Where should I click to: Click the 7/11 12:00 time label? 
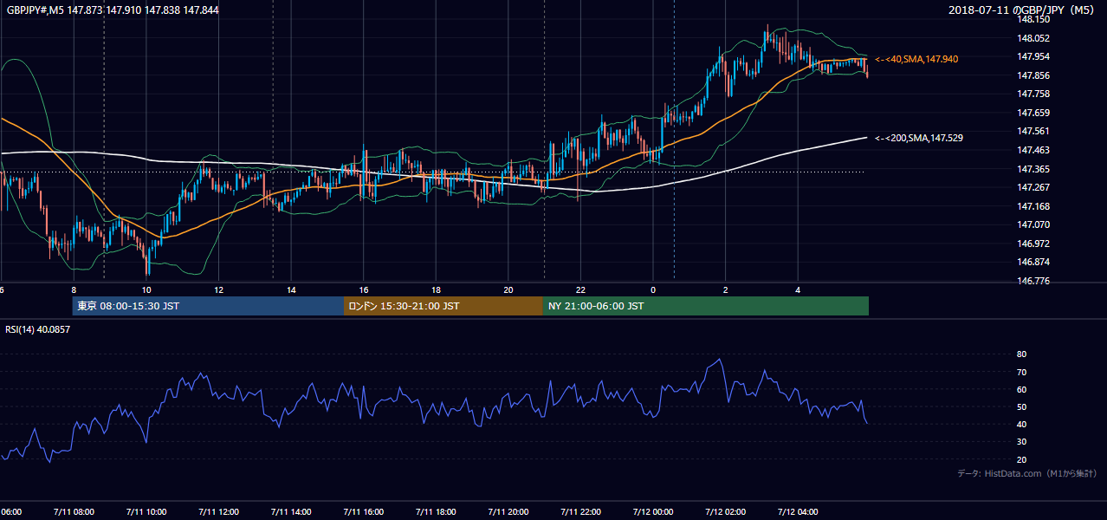pyautogui.click(x=219, y=511)
